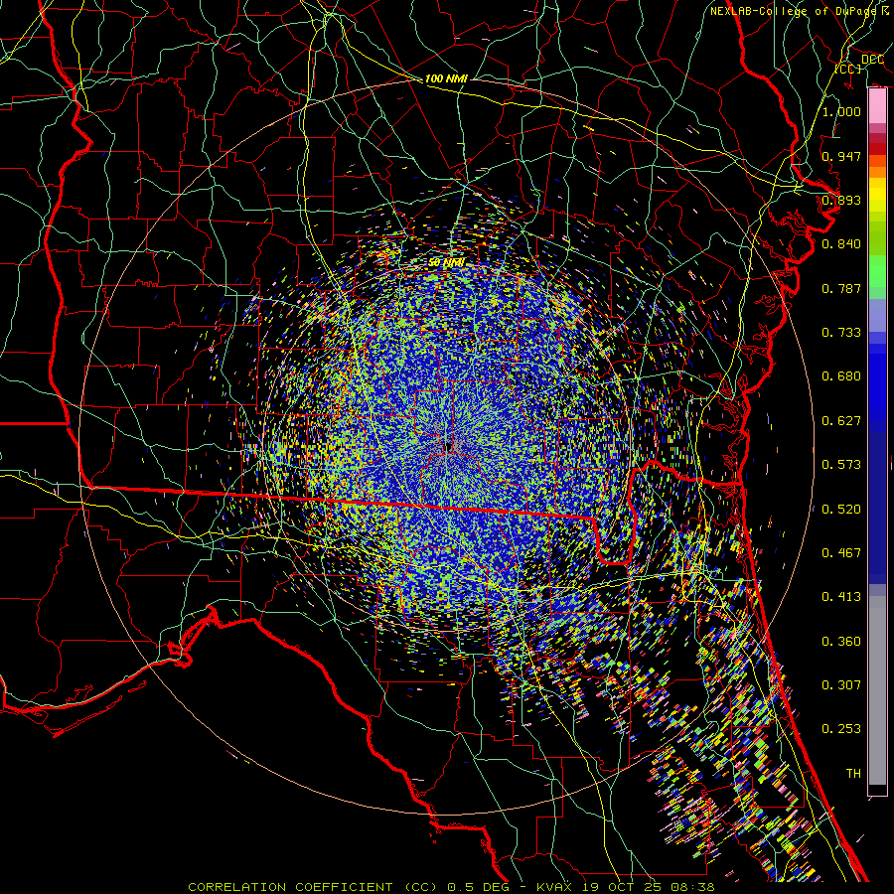
Task: Click the 0.947 legend value
Action: click(841, 156)
